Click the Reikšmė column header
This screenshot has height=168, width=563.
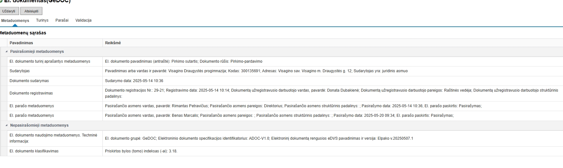pyautogui.click(x=113, y=43)
